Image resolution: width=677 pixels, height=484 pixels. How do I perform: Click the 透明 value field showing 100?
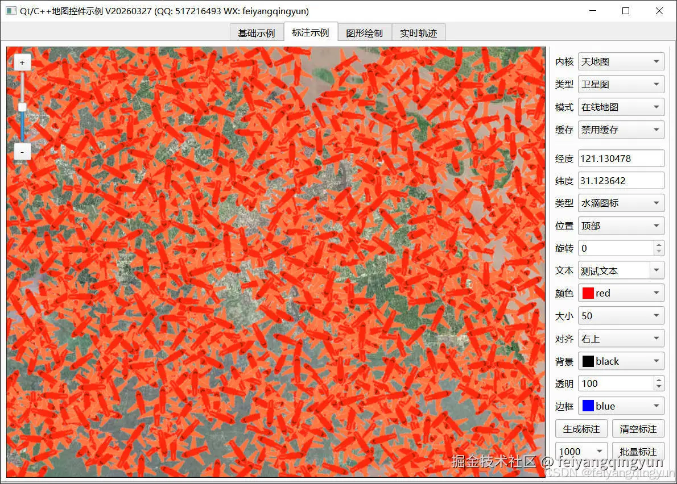[616, 383]
